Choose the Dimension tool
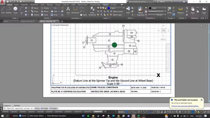 pos(75,10)
